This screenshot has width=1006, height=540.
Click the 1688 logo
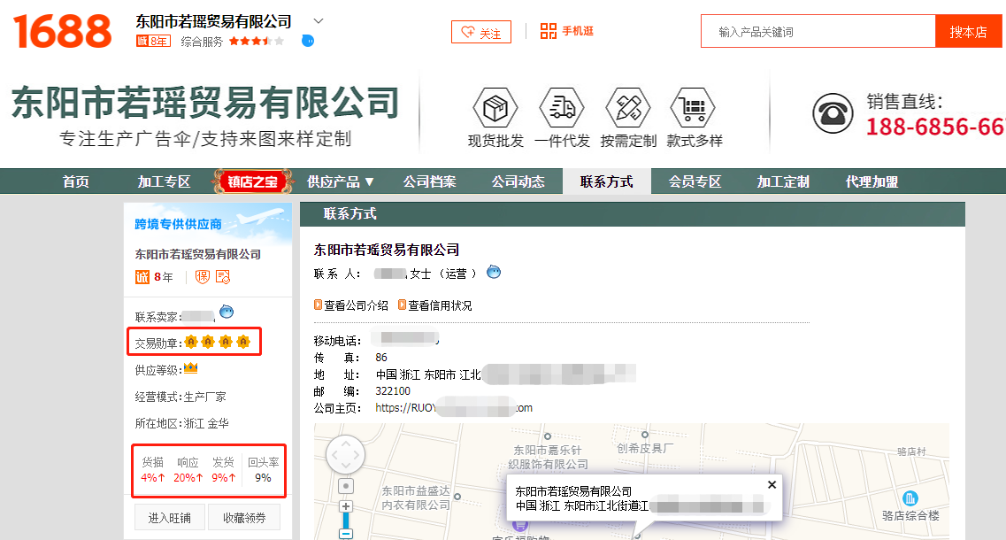62,32
